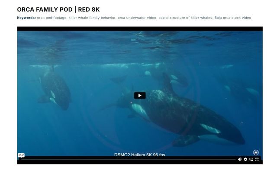Click the playhead at the progress bar start

point(19,159)
